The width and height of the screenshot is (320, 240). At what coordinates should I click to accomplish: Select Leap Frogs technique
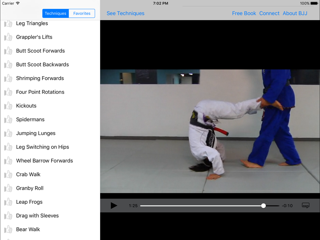[x=29, y=202]
